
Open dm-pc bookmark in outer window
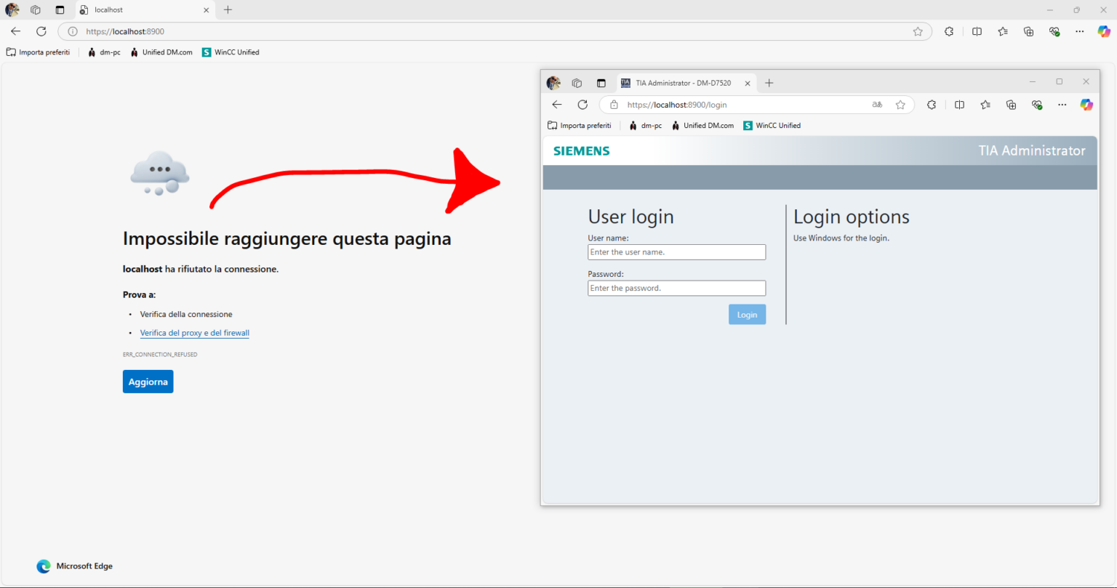pyautogui.click(x=104, y=52)
